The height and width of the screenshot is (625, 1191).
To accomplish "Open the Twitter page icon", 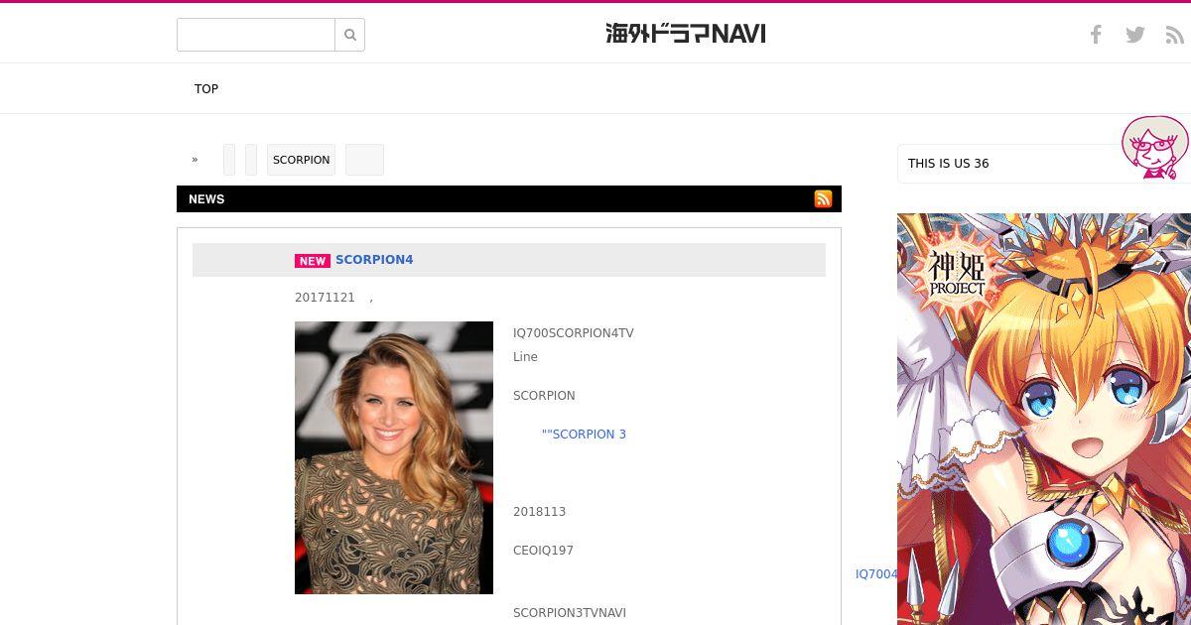I will coord(1135,35).
